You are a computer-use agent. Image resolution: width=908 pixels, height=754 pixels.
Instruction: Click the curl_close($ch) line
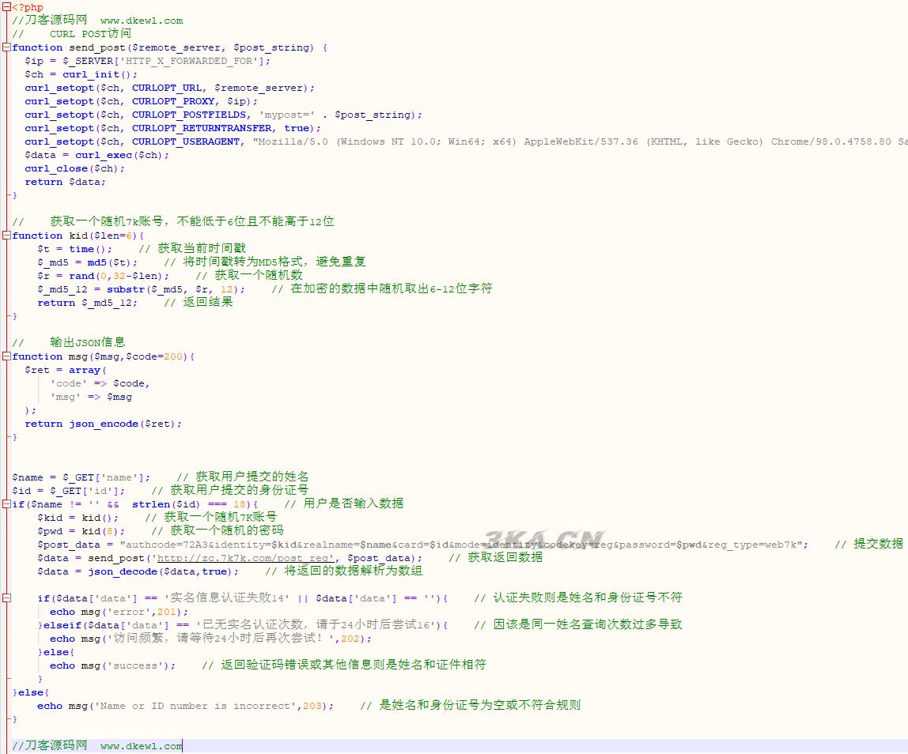[74, 168]
